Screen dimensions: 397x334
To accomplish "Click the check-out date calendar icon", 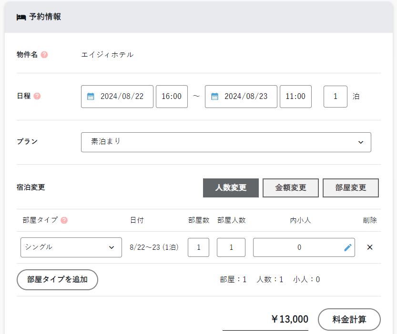I will pos(214,97).
